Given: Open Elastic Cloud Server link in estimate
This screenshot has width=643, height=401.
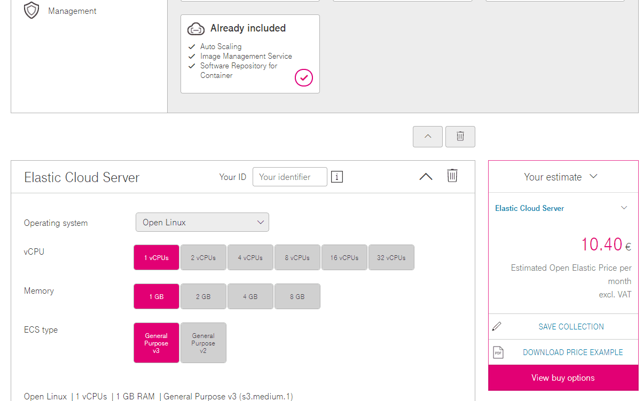Looking at the screenshot, I should point(529,208).
